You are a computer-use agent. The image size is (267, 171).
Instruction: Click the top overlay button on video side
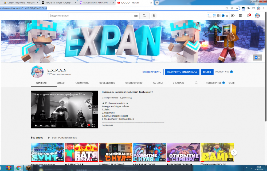(95, 106)
